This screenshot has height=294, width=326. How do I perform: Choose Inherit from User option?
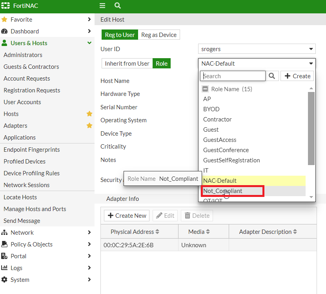point(127,64)
